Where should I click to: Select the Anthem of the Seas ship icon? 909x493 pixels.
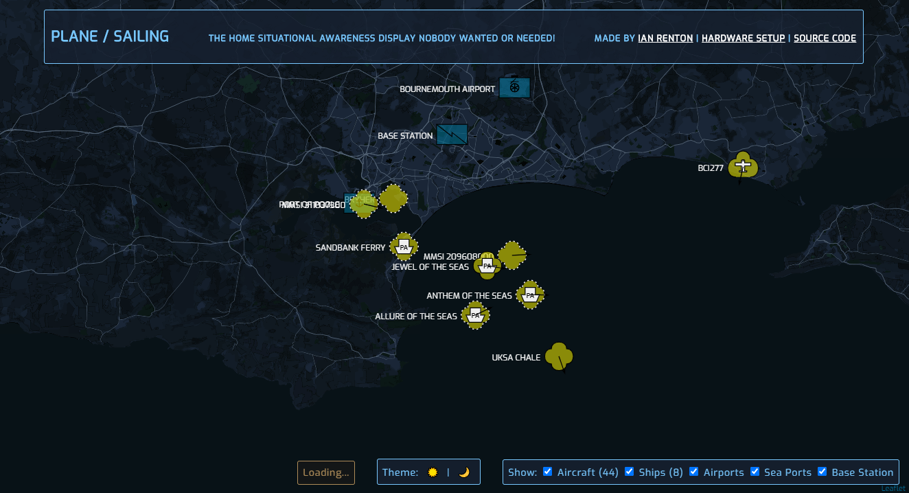[530, 295]
